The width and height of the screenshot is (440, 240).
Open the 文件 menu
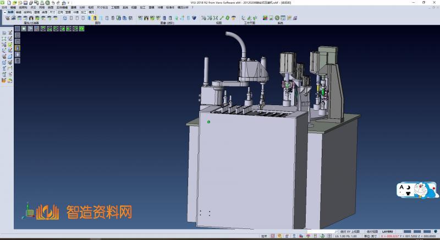[4, 8]
